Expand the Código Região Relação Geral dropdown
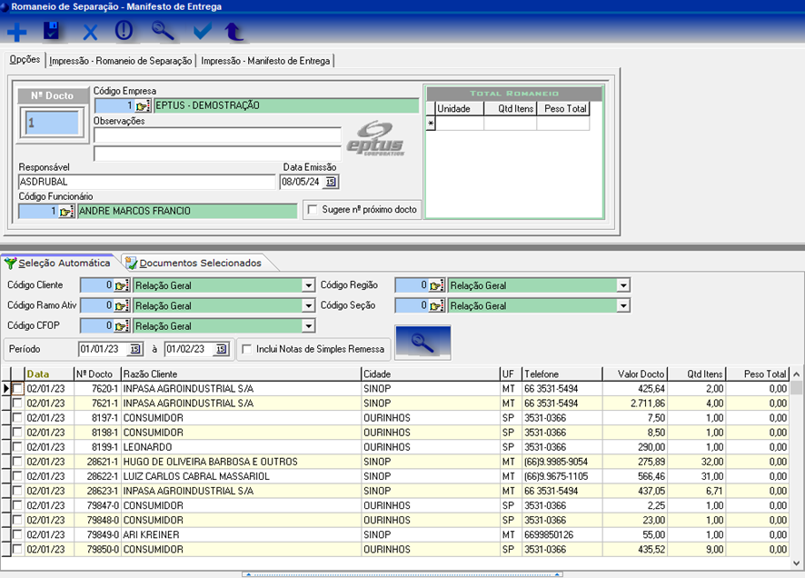 pos(622,286)
